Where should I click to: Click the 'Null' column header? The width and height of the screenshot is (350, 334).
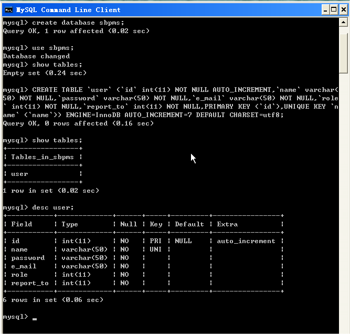[129, 224]
